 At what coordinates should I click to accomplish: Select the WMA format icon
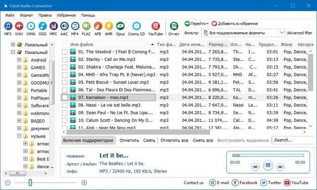31,26
